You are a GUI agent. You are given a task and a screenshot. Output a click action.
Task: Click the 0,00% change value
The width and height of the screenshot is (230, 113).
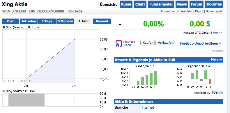(x=153, y=24)
